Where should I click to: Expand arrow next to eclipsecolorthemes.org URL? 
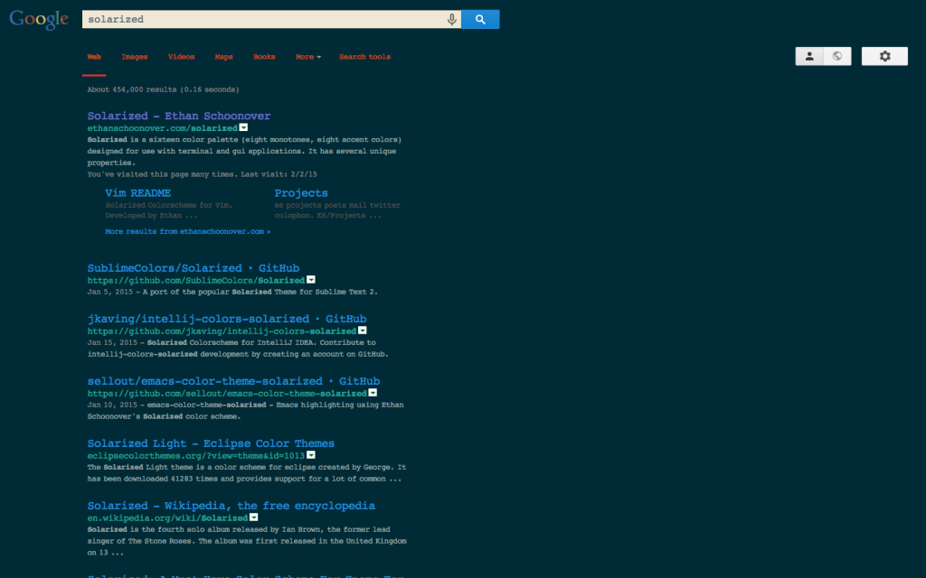pos(311,455)
